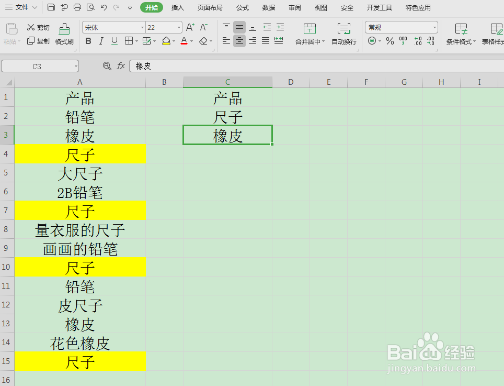Enable 自动换行 wrap text
Viewport: 504px width, 386px height.
(343, 35)
